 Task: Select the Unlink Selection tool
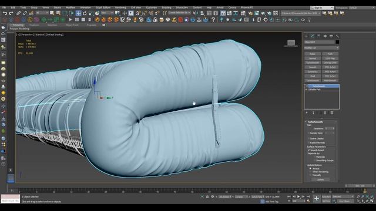click(x=25, y=13)
